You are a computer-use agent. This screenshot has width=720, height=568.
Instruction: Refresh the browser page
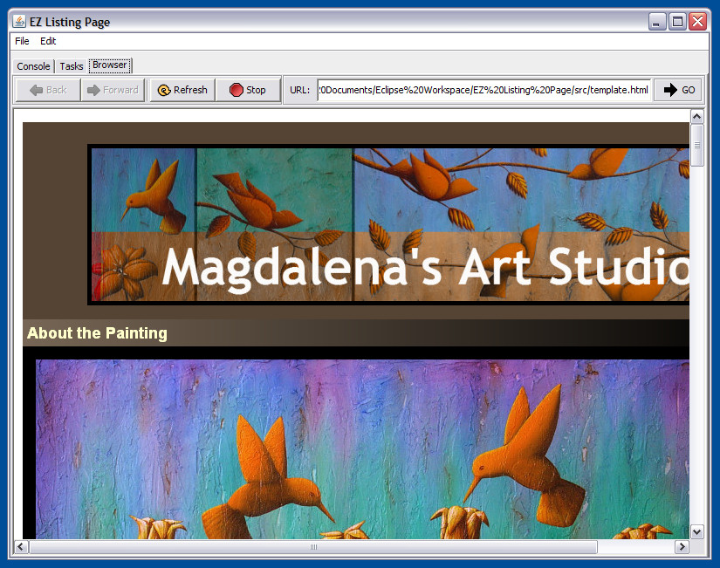coord(182,90)
